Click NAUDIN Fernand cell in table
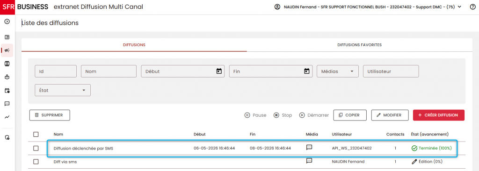 point(348,162)
